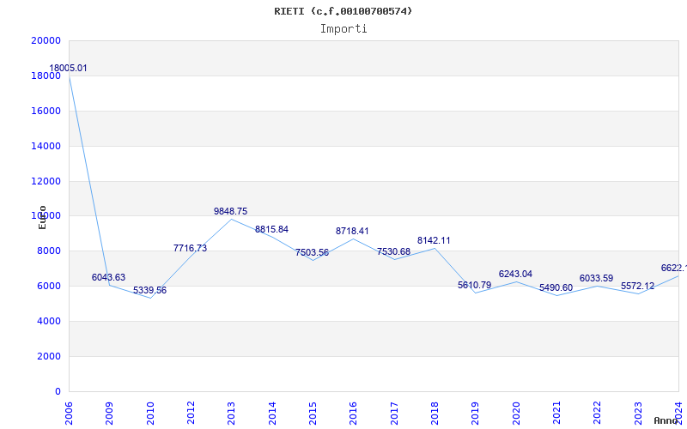Screen dimensions: 687x429
Task: Select the 2012 x-axis label
Action: [191, 414]
